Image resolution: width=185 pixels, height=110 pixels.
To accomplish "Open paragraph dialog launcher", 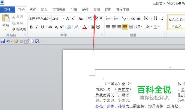I will (x=164, y=35).
